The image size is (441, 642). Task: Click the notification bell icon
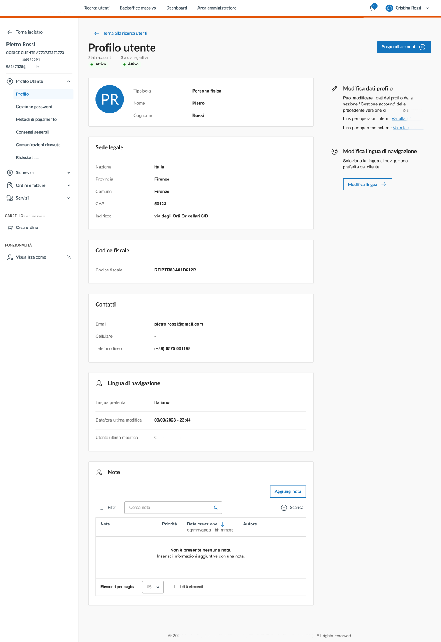pos(372,8)
